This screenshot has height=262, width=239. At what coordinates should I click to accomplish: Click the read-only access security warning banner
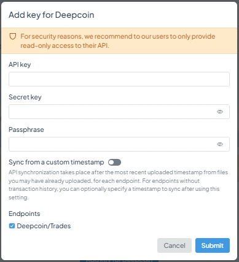click(119, 40)
